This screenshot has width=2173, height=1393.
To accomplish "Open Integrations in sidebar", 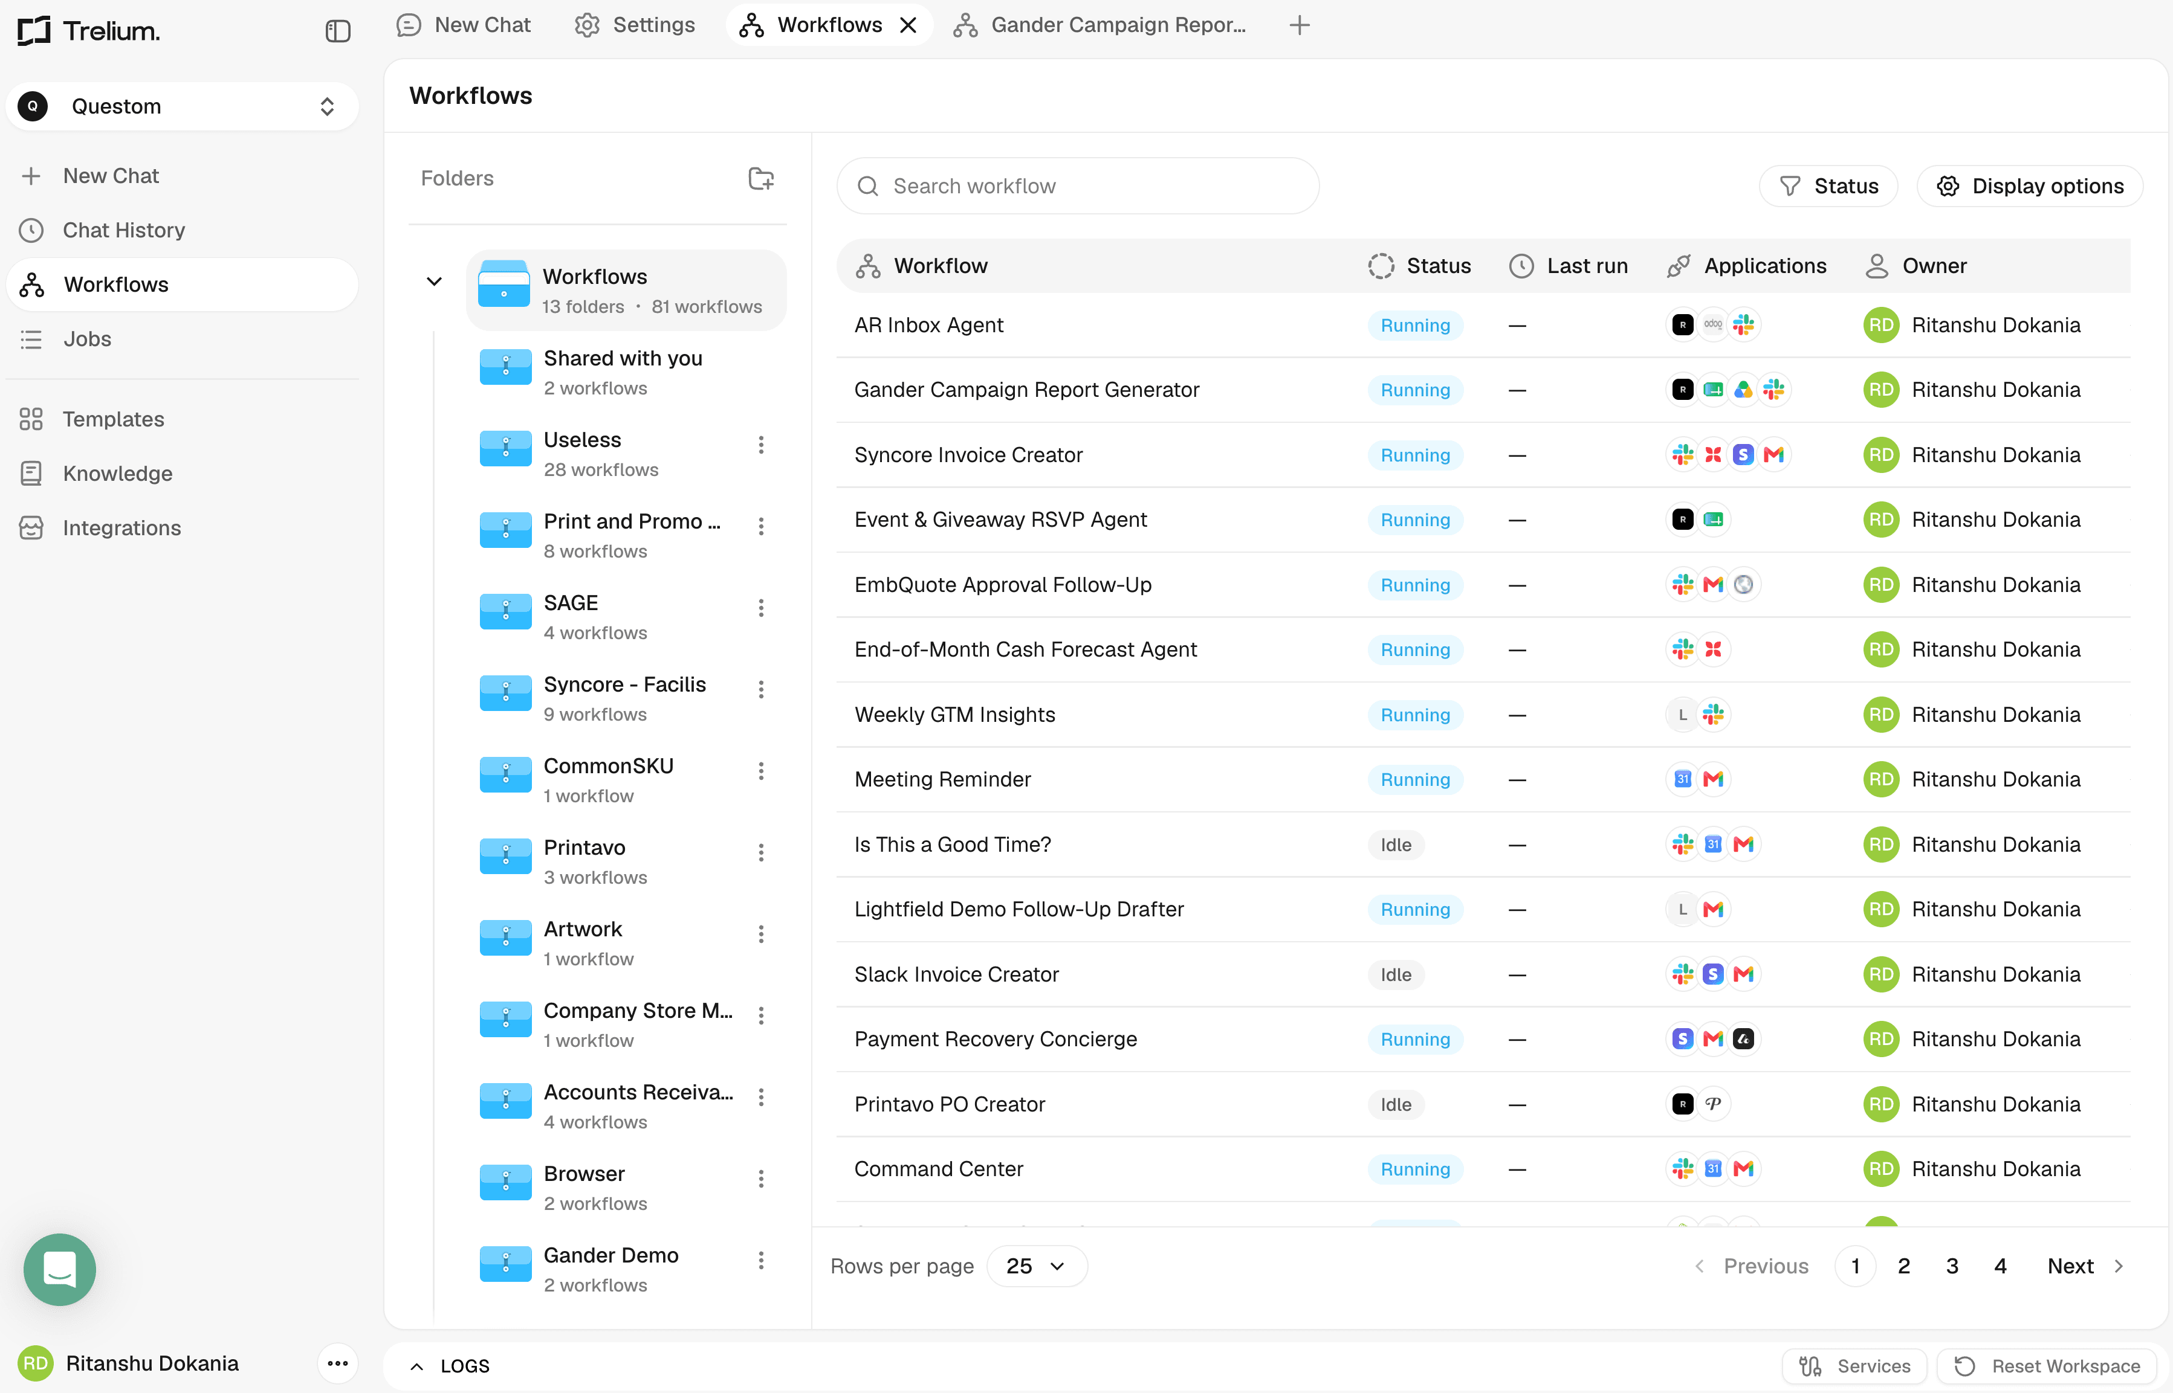I will click(x=183, y=527).
